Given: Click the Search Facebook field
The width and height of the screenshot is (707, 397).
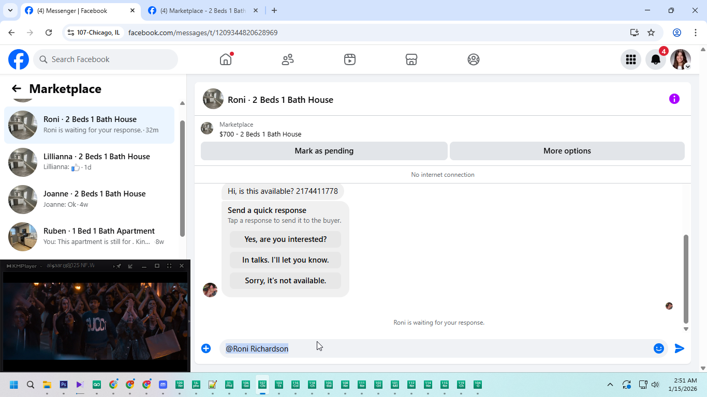Looking at the screenshot, I should (106, 59).
